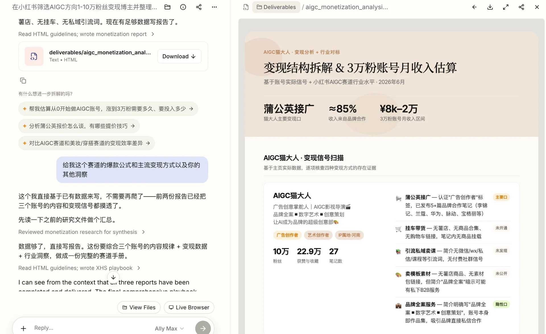Expand the preview to full screen
The height and width of the screenshot is (334, 546).
pos(506,7)
